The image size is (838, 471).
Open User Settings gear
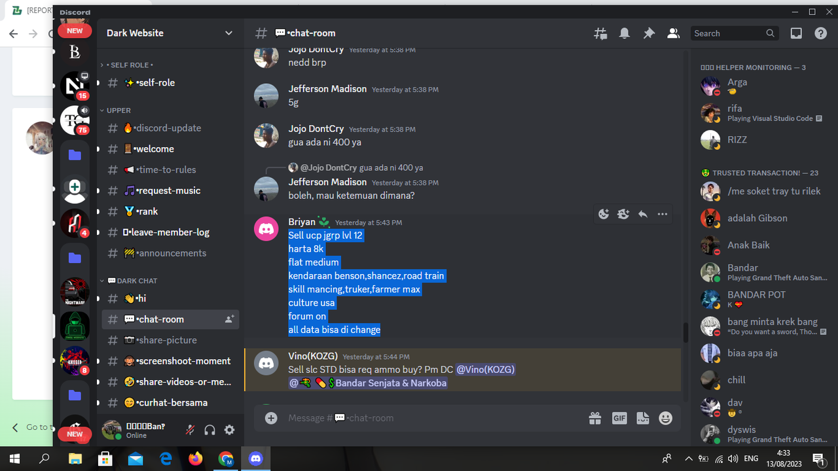tap(229, 430)
